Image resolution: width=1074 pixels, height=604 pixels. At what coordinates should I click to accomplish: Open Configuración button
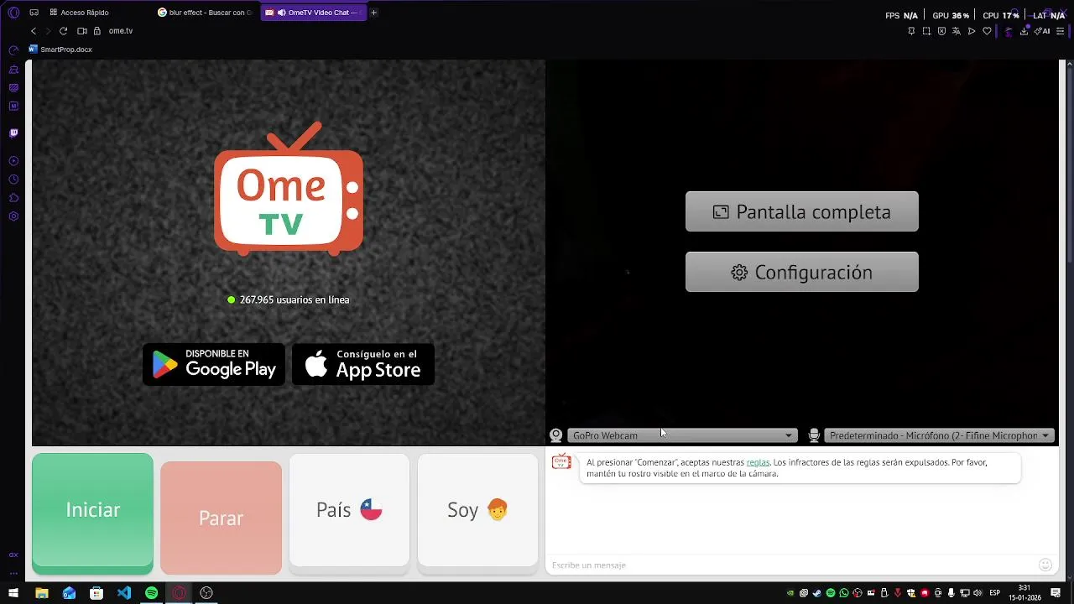click(802, 272)
